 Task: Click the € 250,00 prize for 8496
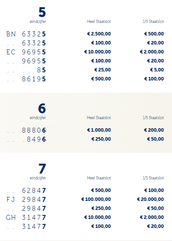(101, 139)
